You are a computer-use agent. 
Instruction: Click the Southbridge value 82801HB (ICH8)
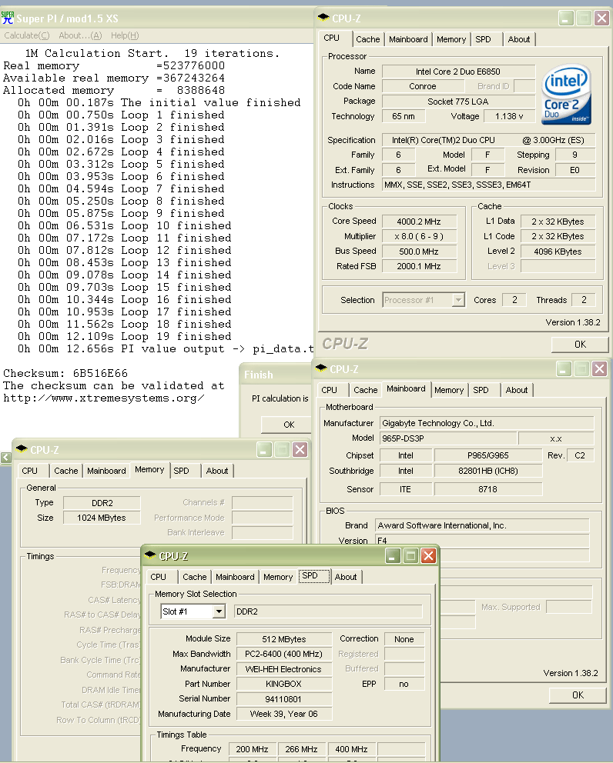[x=488, y=471]
